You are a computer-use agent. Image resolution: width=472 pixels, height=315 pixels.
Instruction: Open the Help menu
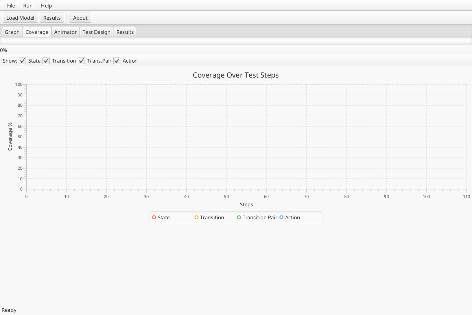coord(46,6)
